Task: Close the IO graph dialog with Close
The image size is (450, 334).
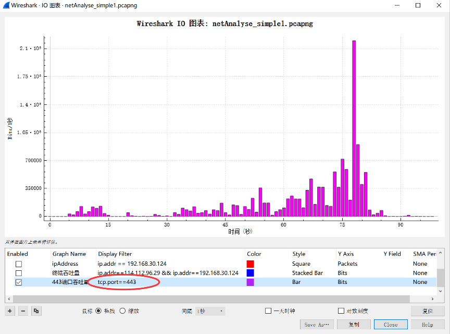Action: click(x=391, y=325)
